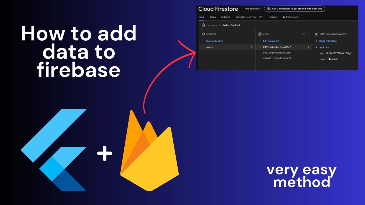Open the Usage tab

click(x=273, y=17)
